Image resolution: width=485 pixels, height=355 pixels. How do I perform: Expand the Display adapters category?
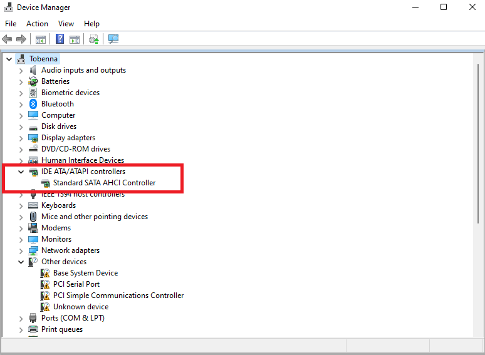click(x=21, y=138)
